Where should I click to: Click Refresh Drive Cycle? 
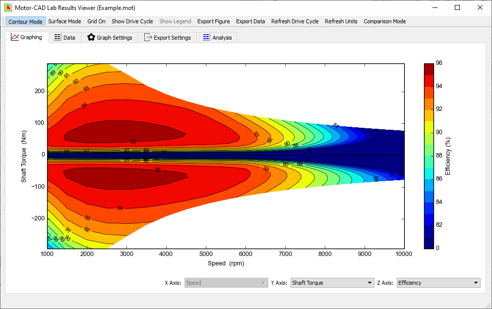coord(295,21)
